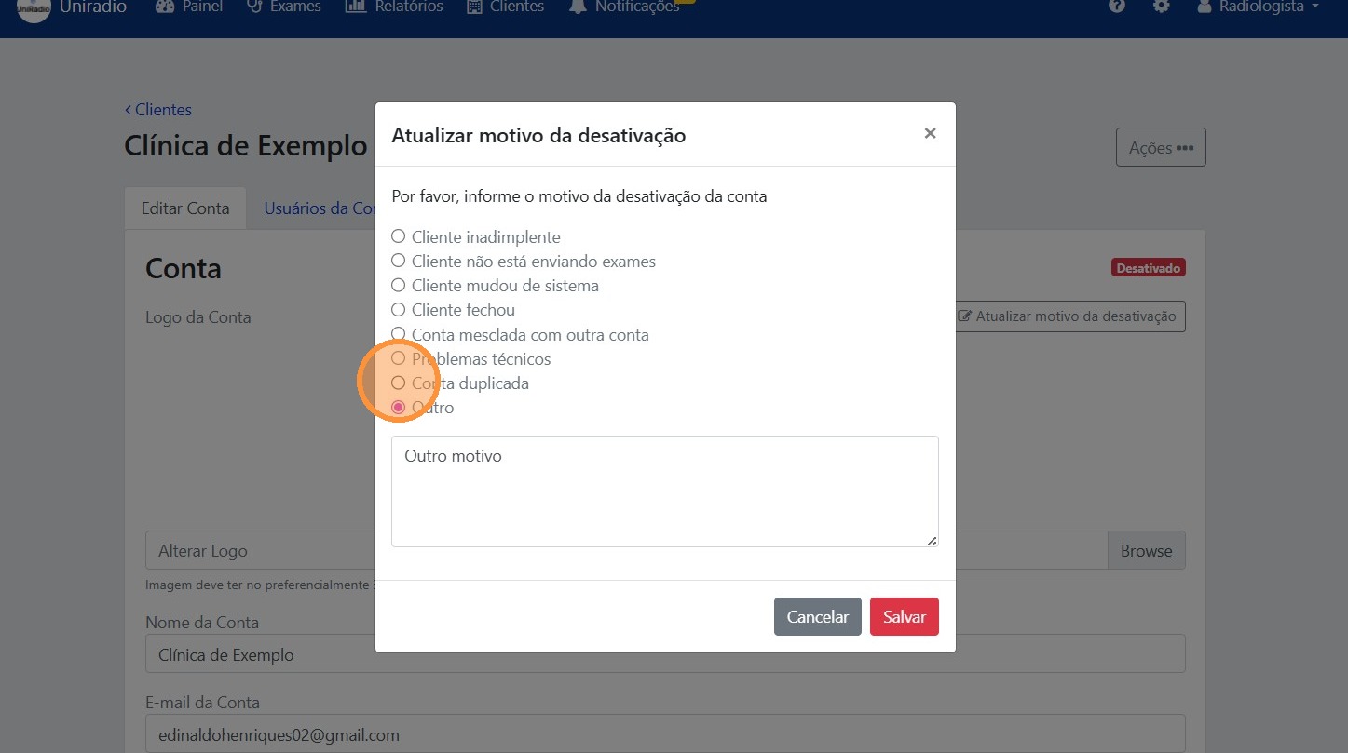This screenshot has width=1348, height=753.
Task: Select the Cliente inadimplente reason
Action: click(398, 236)
